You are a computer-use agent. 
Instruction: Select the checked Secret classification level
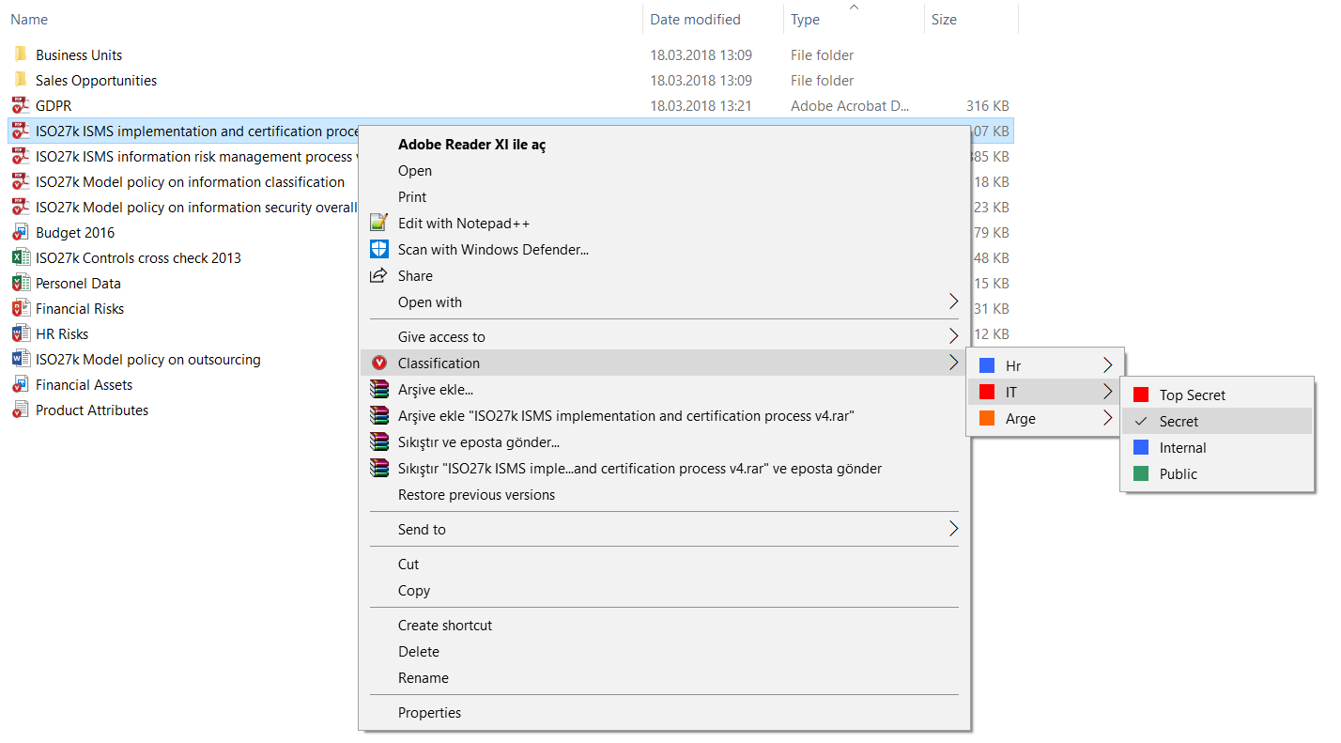(1217, 421)
